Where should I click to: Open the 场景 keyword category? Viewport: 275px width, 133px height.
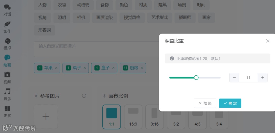pyautogui.click(x=182, y=5)
